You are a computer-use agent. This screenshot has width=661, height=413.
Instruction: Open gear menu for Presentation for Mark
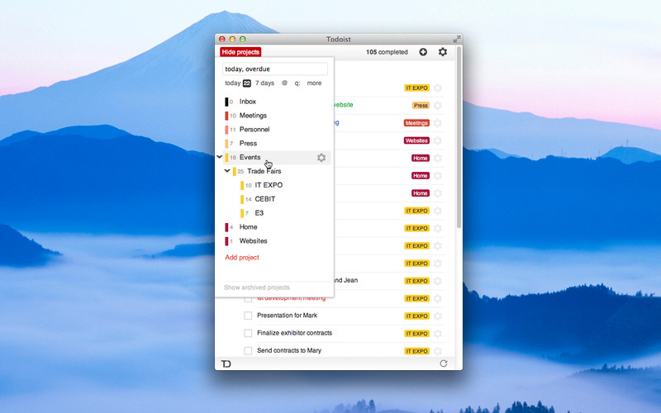point(438,316)
